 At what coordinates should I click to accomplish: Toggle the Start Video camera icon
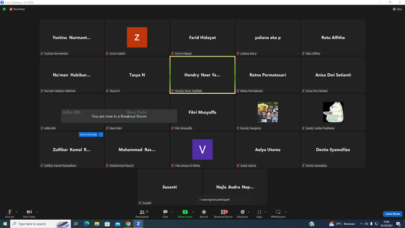click(29, 212)
